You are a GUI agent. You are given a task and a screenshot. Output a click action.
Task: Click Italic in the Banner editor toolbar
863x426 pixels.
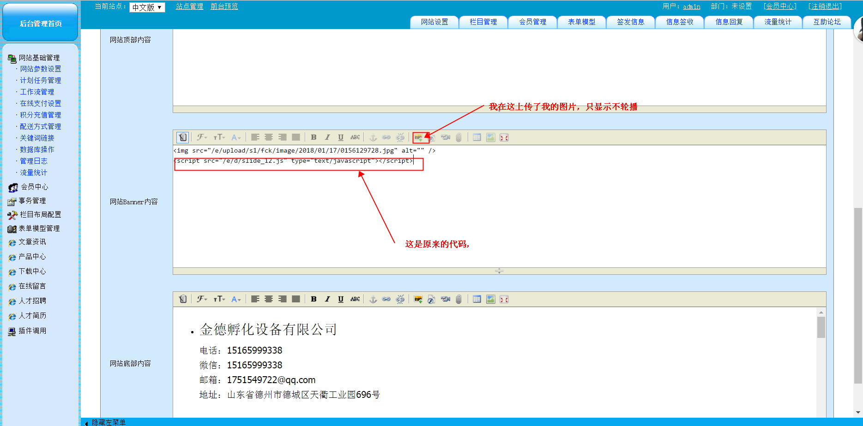[327, 137]
